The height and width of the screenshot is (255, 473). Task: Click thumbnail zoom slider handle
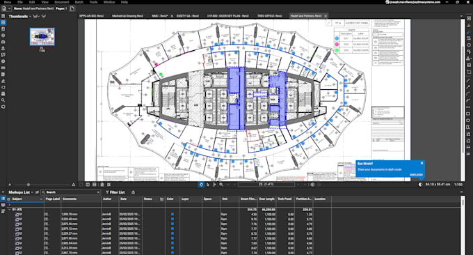pos(29,185)
